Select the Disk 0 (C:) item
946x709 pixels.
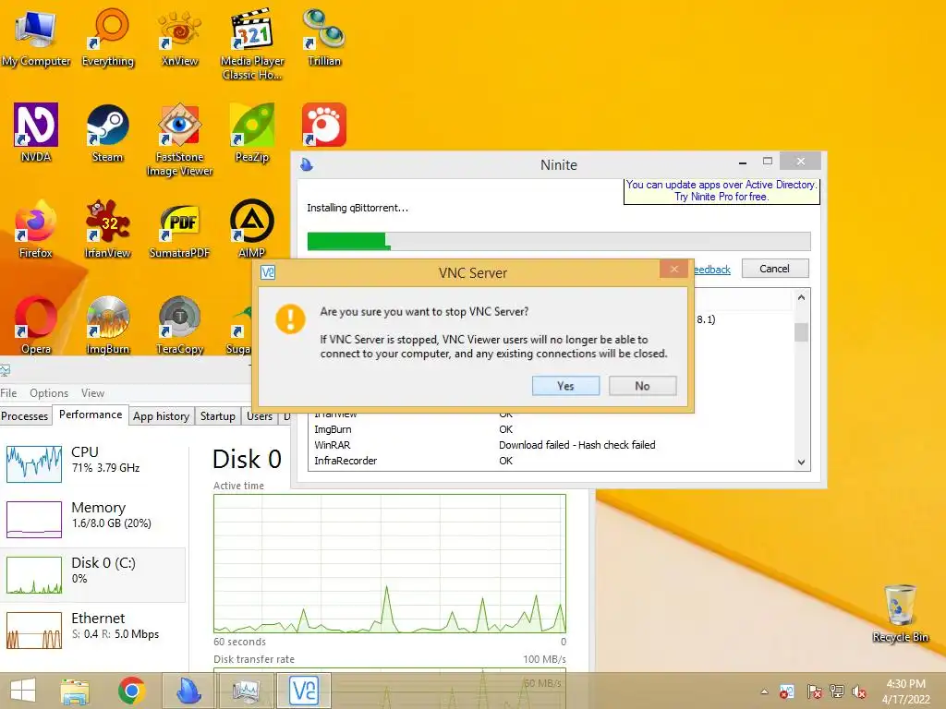[93, 574]
